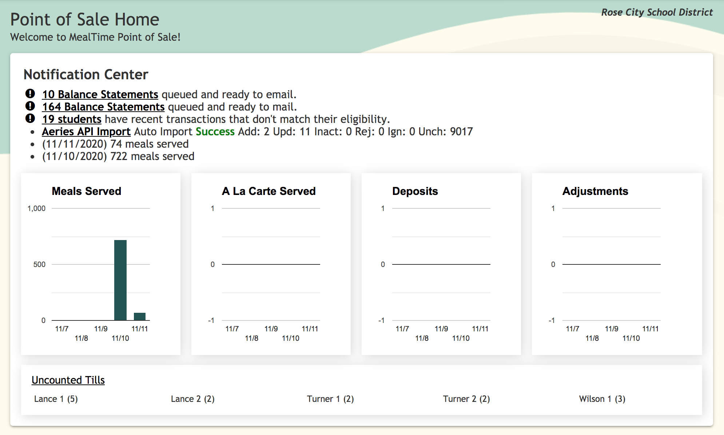The width and height of the screenshot is (724, 435).
Task: Open the Uncounted Tills link
Action: pos(68,380)
